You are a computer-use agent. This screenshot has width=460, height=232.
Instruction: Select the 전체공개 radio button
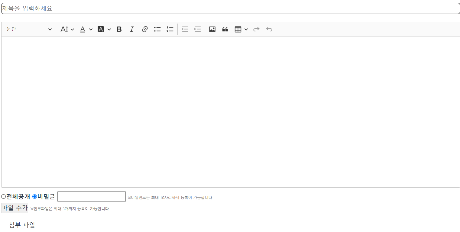point(3,196)
